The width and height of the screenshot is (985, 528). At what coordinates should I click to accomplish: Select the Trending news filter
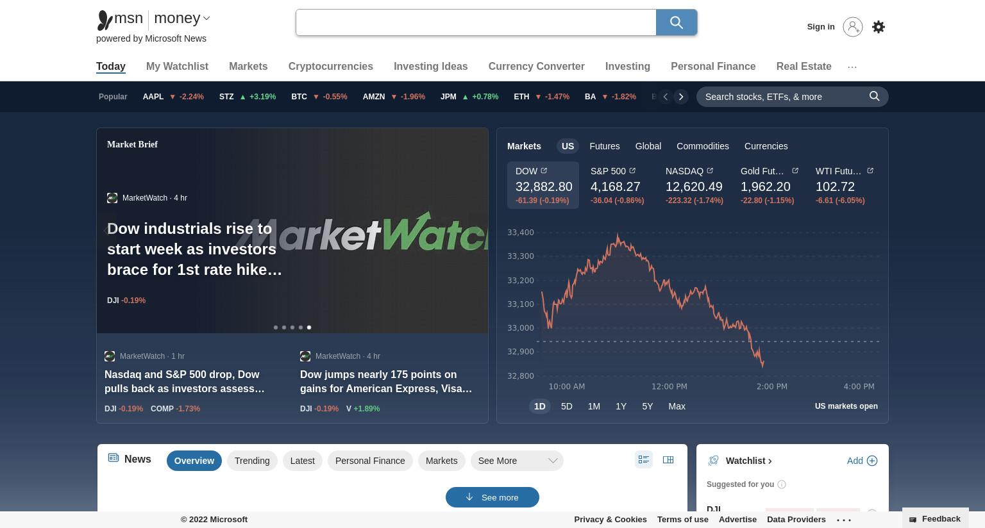click(252, 461)
